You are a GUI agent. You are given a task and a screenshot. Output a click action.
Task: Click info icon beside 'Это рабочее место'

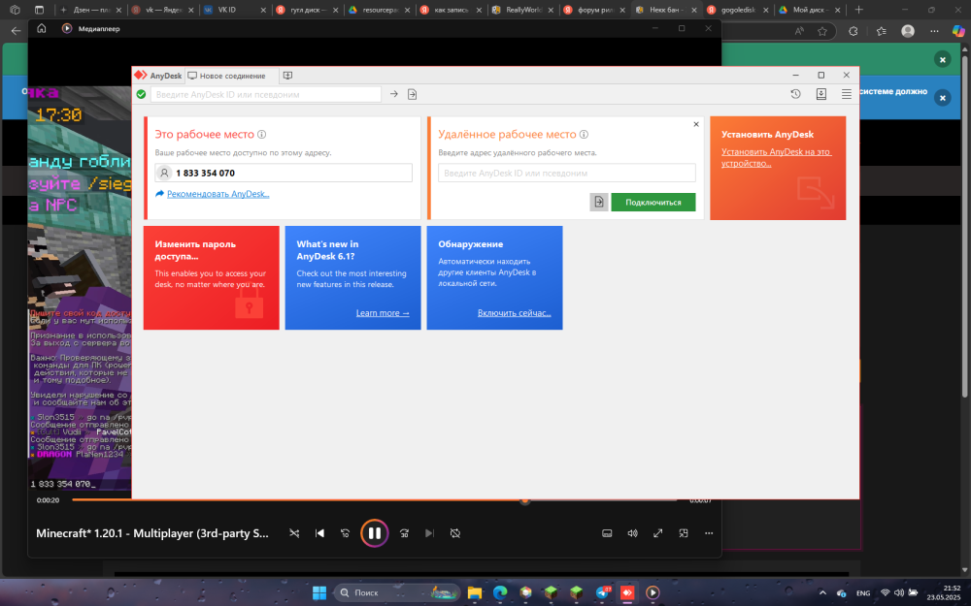[x=261, y=134]
